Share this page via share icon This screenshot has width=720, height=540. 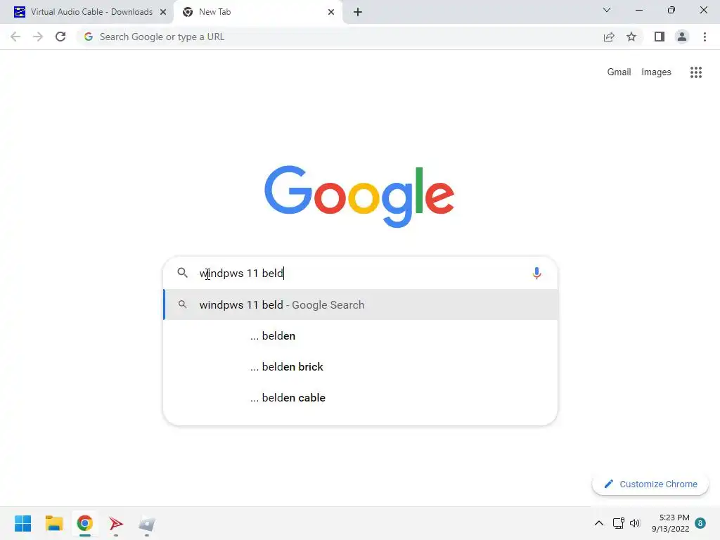(x=609, y=37)
